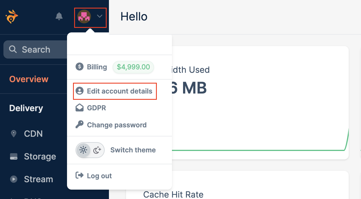The width and height of the screenshot is (361, 199).
Task: Click the Stream play icon
Action: pyautogui.click(x=14, y=179)
